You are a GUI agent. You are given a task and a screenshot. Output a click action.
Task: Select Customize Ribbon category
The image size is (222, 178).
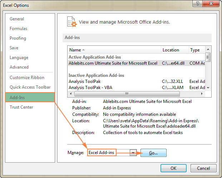(27, 78)
